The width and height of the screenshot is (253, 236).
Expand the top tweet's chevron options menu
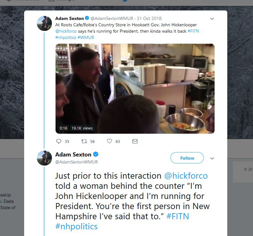(212, 19)
